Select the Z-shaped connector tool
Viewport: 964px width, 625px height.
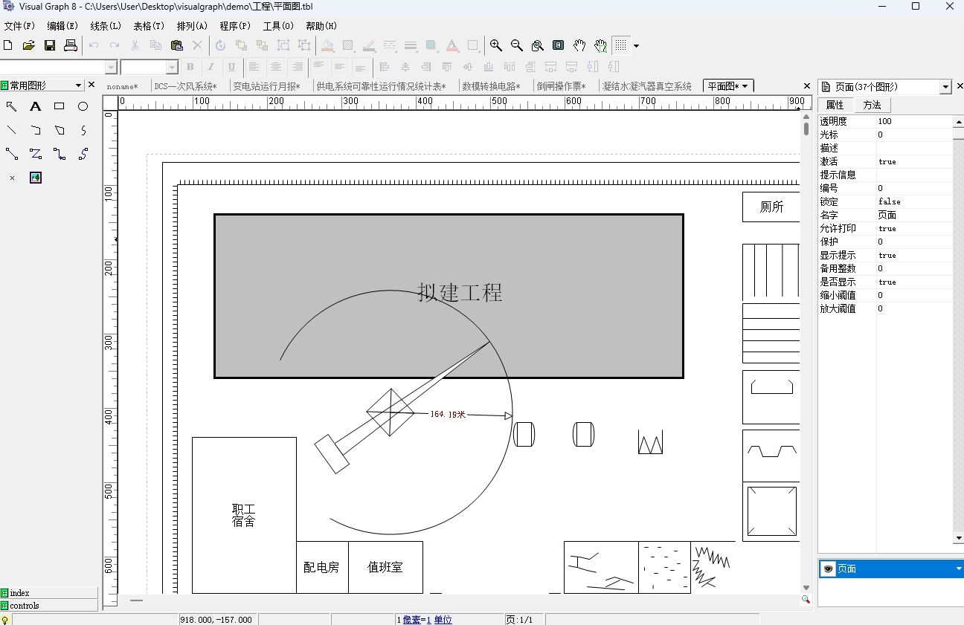(36, 154)
